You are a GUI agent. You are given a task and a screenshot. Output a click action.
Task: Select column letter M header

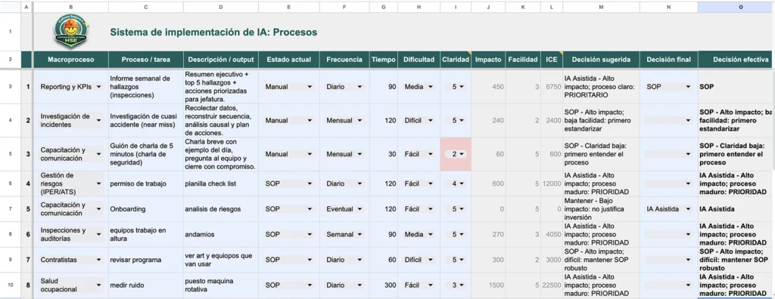coord(601,7)
